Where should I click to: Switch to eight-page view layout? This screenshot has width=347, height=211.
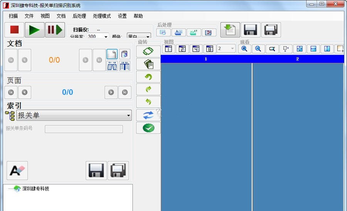click(x=210, y=49)
